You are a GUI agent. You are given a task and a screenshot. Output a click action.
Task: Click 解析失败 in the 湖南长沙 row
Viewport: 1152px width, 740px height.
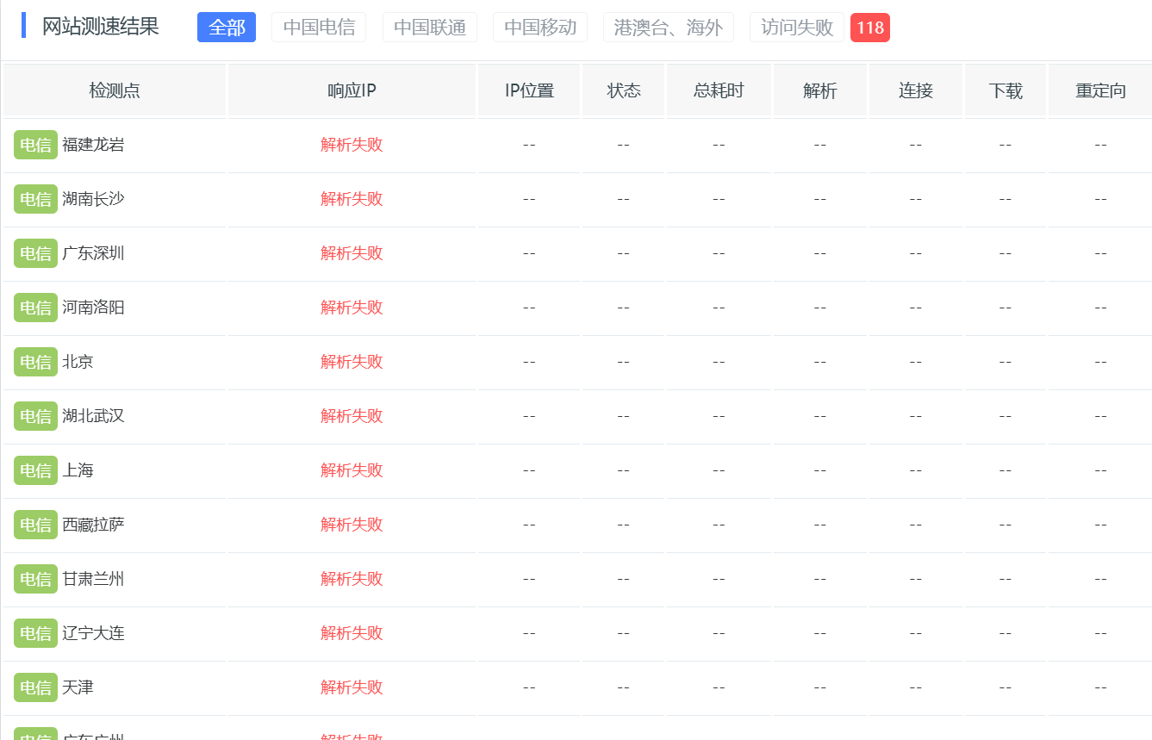352,199
